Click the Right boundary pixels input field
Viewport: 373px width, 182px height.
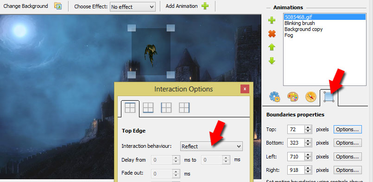296,170
